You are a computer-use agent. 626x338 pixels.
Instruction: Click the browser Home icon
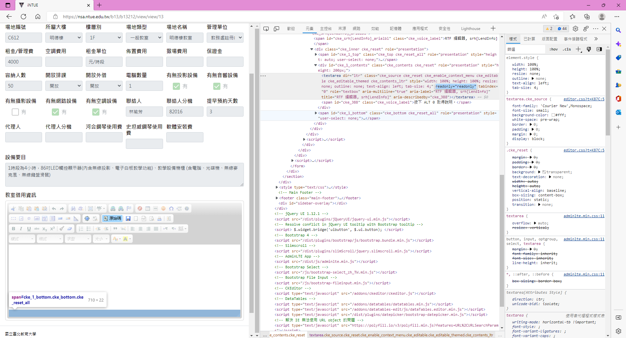(38, 17)
